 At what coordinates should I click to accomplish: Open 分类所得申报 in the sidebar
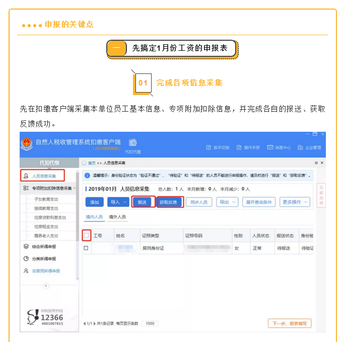(43, 259)
